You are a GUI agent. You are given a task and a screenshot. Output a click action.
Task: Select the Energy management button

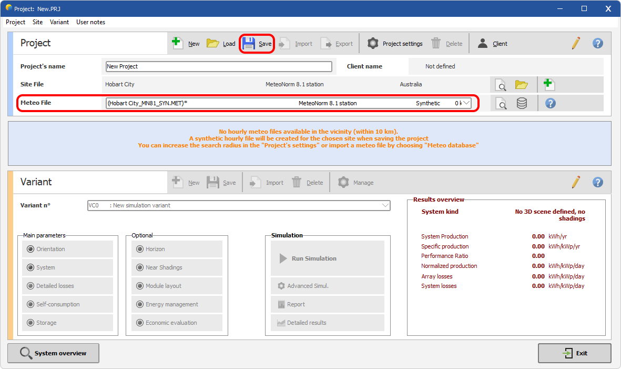click(x=177, y=304)
